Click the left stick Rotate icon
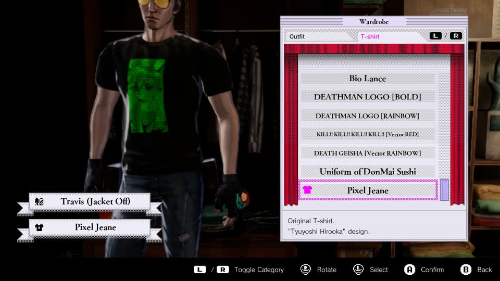Image resolution: width=500 pixels, height=281 pixels. click(306, 270)
